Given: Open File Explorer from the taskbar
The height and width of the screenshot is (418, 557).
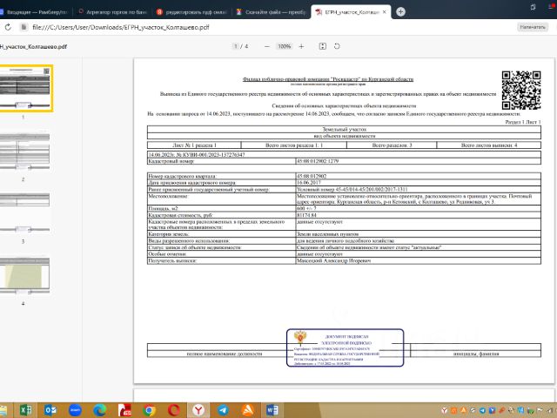Looking at the screenshot, I should (3, 410).
